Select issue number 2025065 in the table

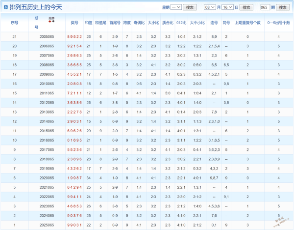pos(47,225)
